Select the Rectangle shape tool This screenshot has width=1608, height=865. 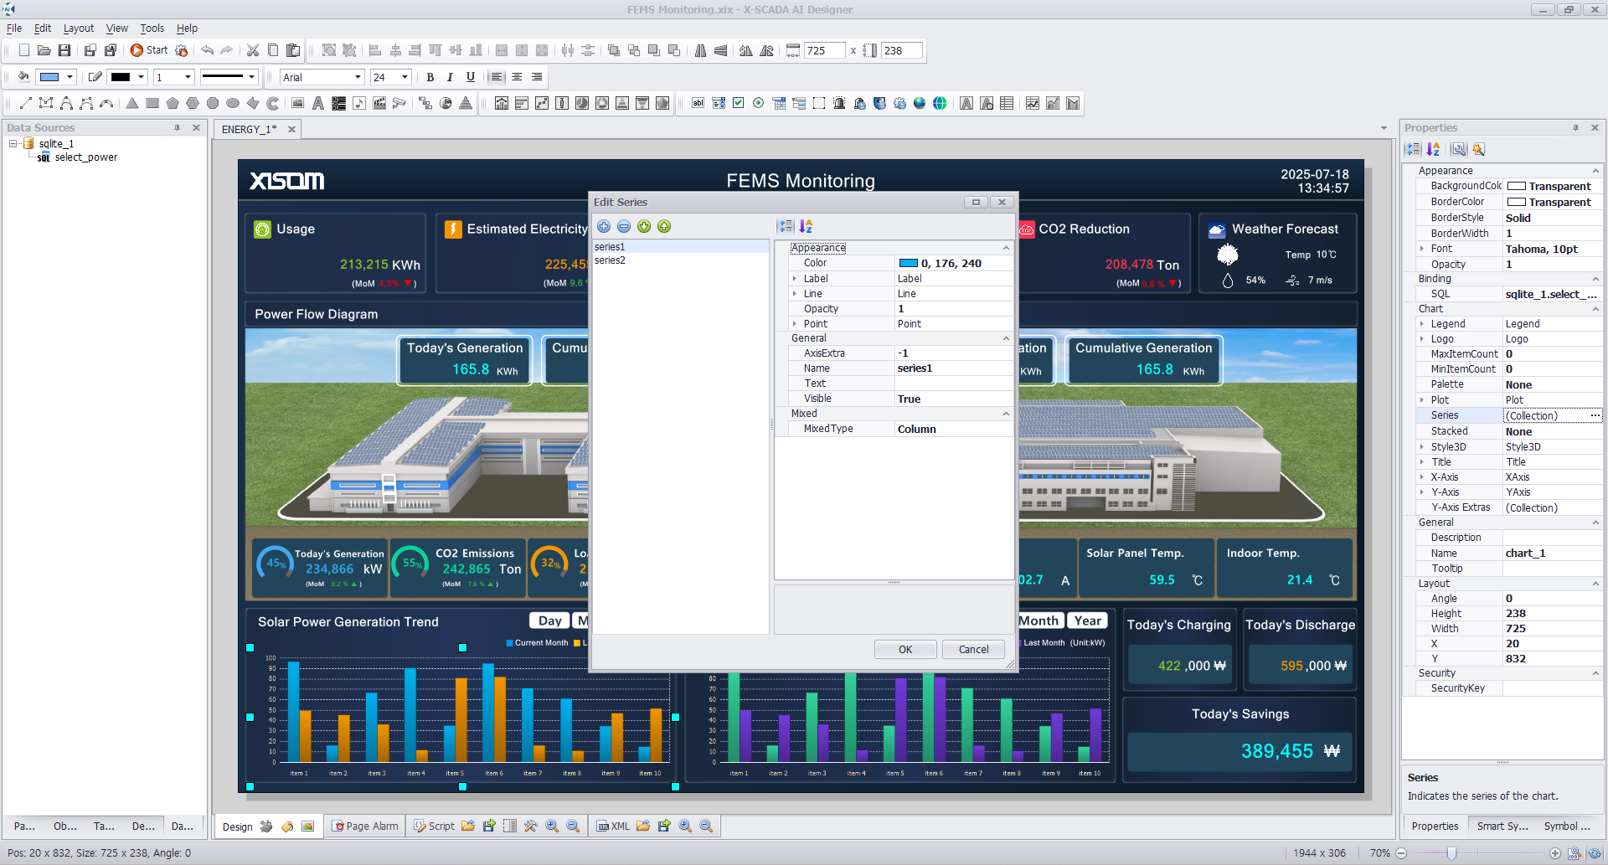[152, 103]
